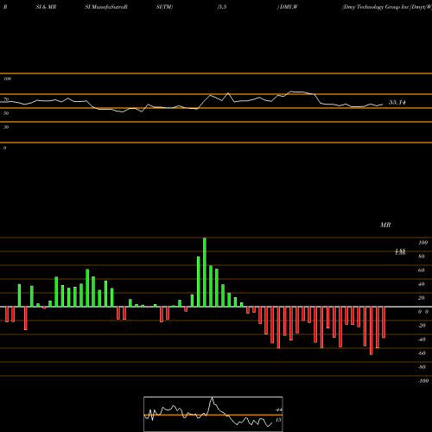Click the current RSI value 55.14
This screenshot has width=432, height=432.
tap(397, 102)
